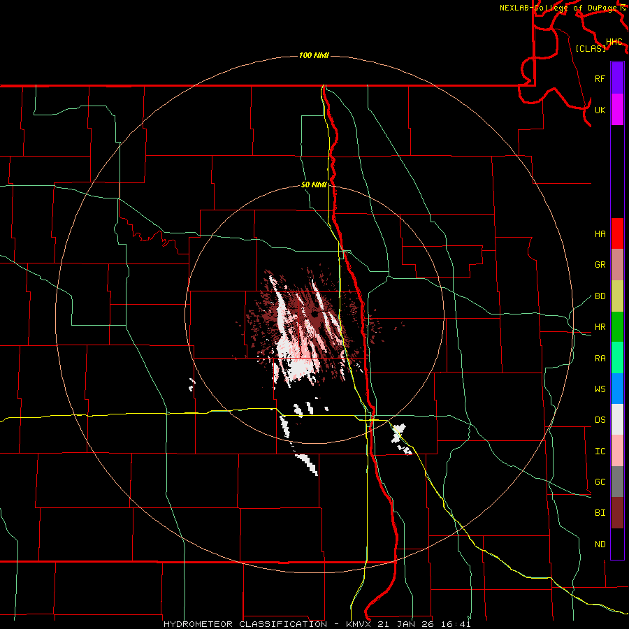Select the GC gray legend swatch
Viewport: 629px width, 629px height.
point(617,482)
